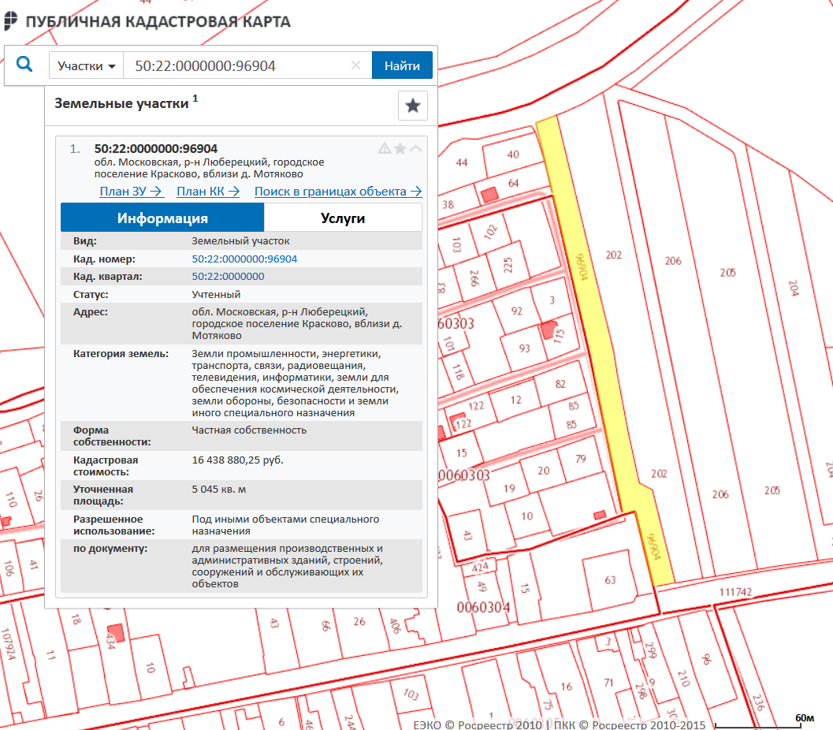The height and width of the screenshot is (730, 833).
Task: Collapse the parcel result card chevron
Action: click(415, 148)
